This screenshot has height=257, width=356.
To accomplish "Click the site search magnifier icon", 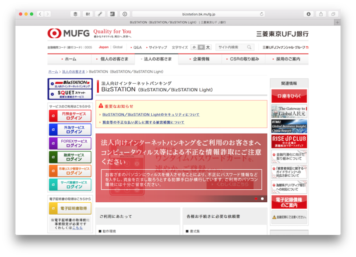I will 249,47.
